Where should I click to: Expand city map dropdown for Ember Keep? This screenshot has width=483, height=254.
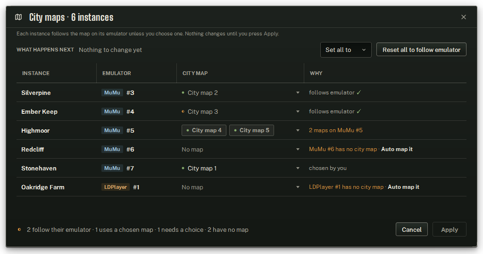coord(298,111)
